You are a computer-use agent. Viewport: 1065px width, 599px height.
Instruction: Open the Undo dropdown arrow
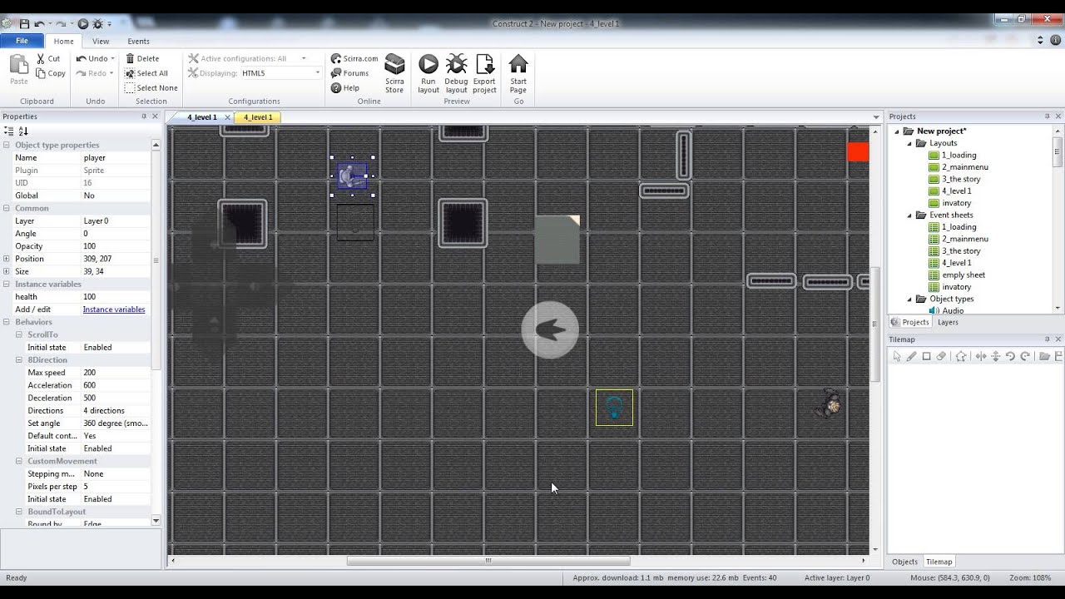click(112, 58)
